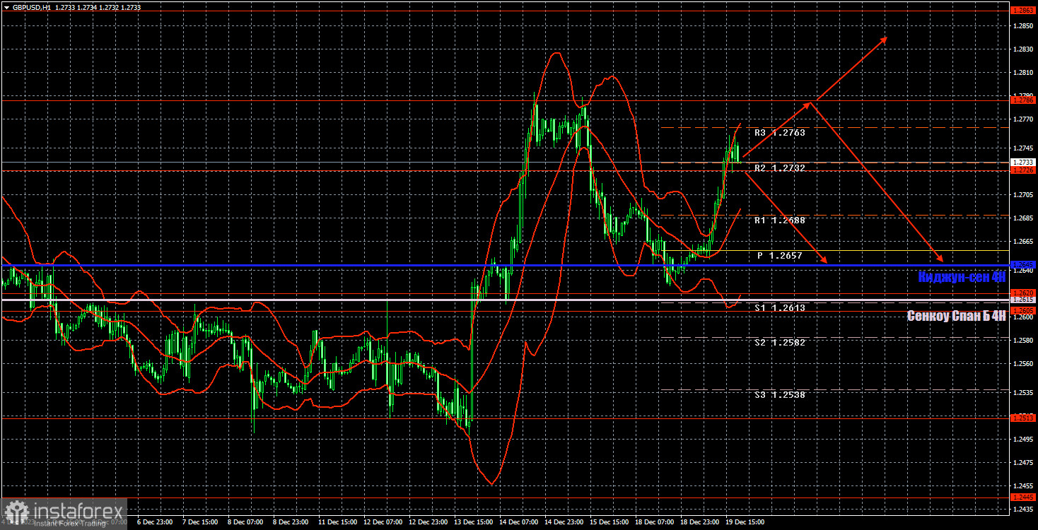1038x530 pixels.
Task: Click the 12 Dec 23:00 time label
Action: 427,522
